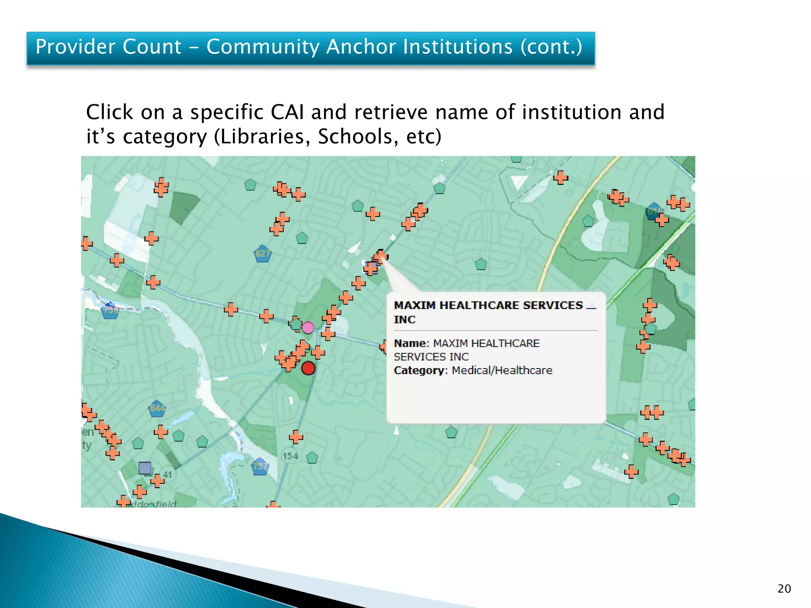Click the slide page number 20
Image resolution: width=811 pixels, height=608 pixels.
pos(784,589)
